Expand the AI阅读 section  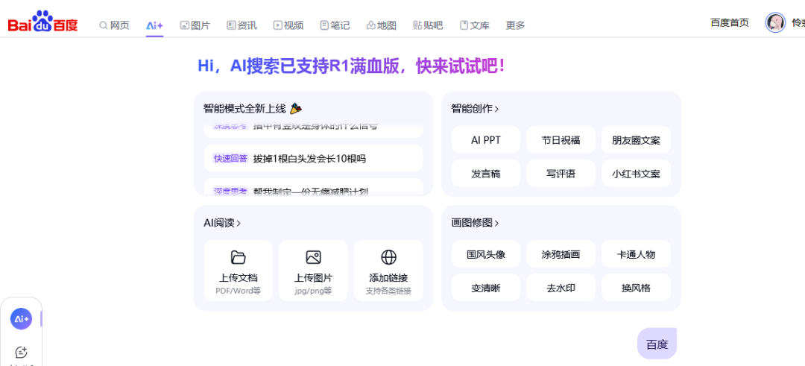pos(222,223)
